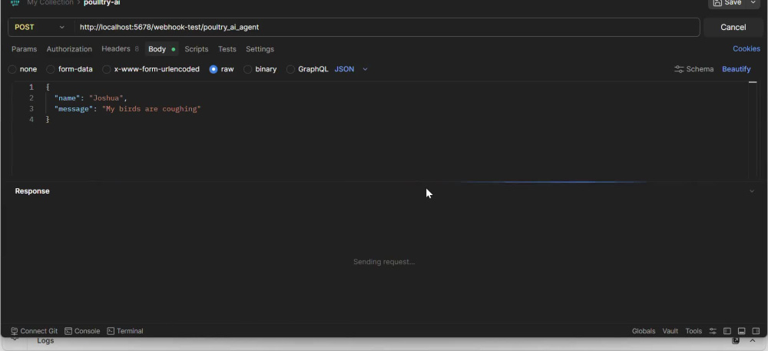Open the sliders settings icon in footer
Image resolution: width=768 pixels, height=351 pixels.
pyautogui.click(x=713, y=331)
